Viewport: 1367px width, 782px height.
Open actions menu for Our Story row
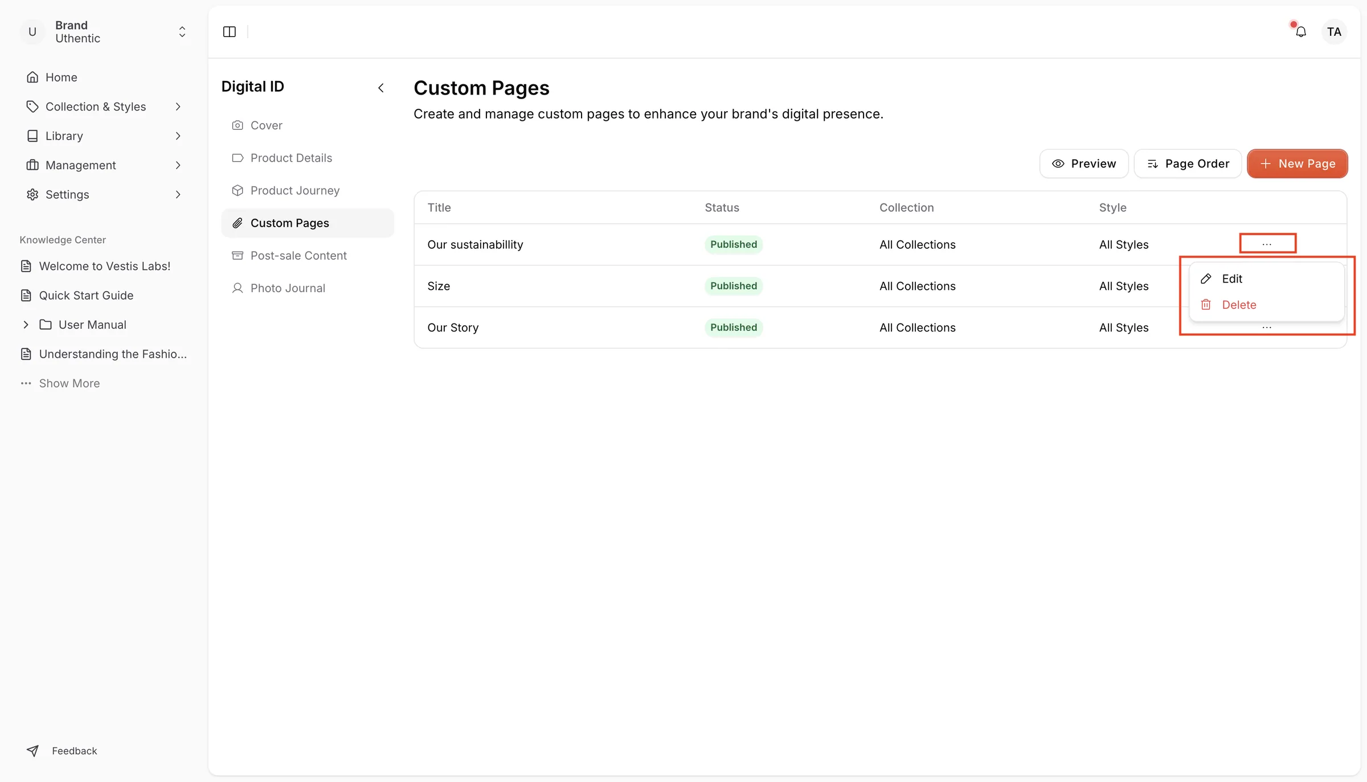[1267, 327]
